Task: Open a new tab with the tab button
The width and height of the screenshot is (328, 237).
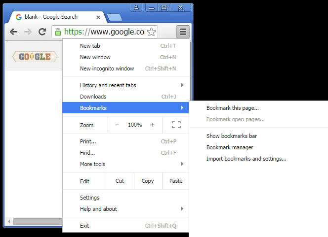Action: (115, 17)
